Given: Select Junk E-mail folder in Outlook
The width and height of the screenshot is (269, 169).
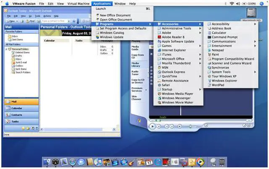Looking at the screenshot, I should click(x=19, y=62).
